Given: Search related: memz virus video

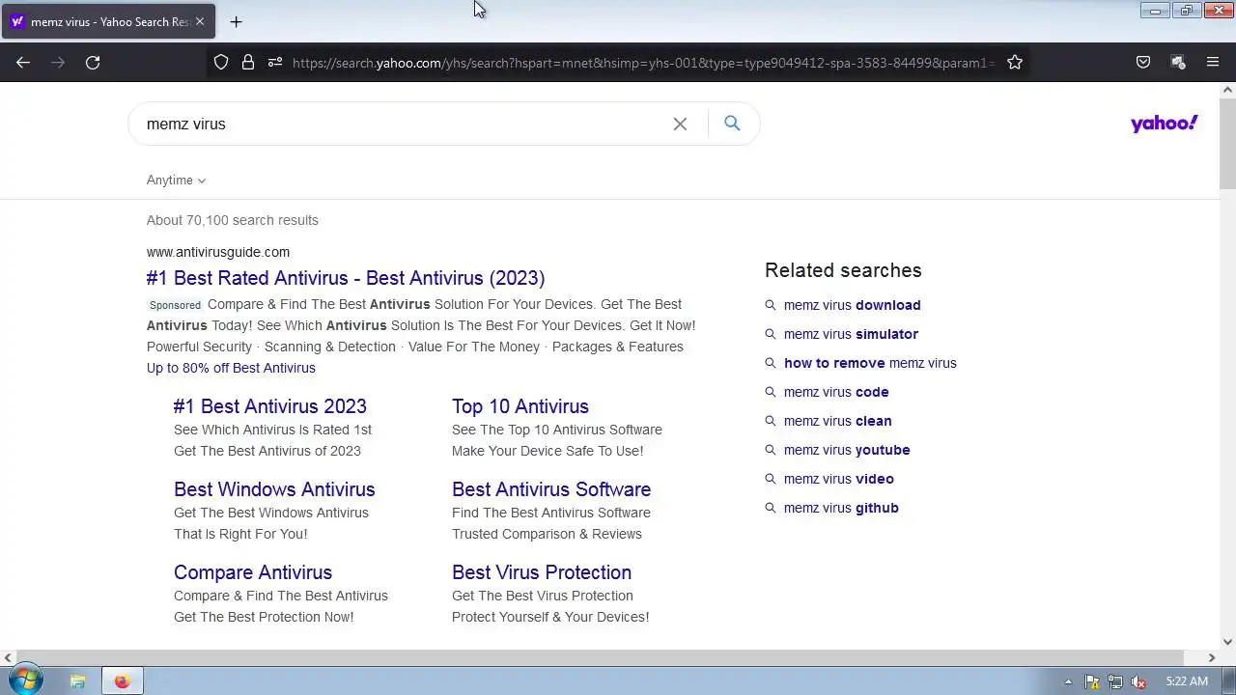Looking at the screenshot, I should pos(839,479).
